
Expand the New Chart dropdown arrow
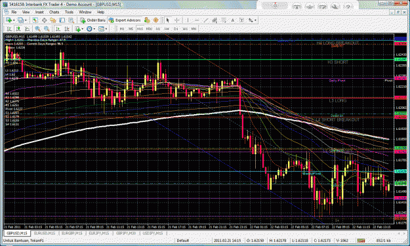14,20
